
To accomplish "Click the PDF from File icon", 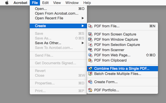I will [90, 26].
